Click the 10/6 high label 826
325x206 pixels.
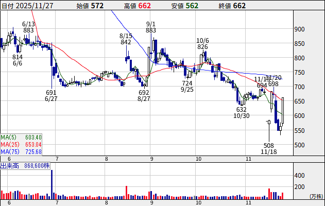pyautogui.click(x=202, y=47)
